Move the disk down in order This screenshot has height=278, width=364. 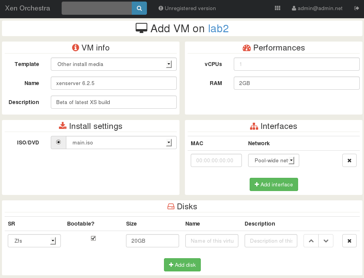[x=326, y=241]
